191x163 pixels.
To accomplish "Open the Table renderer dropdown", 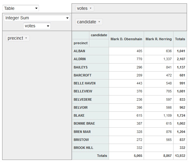I will pos(21,8).
